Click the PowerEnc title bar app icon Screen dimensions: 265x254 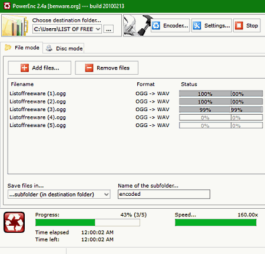pyautogui.click(x=7, y=6)
